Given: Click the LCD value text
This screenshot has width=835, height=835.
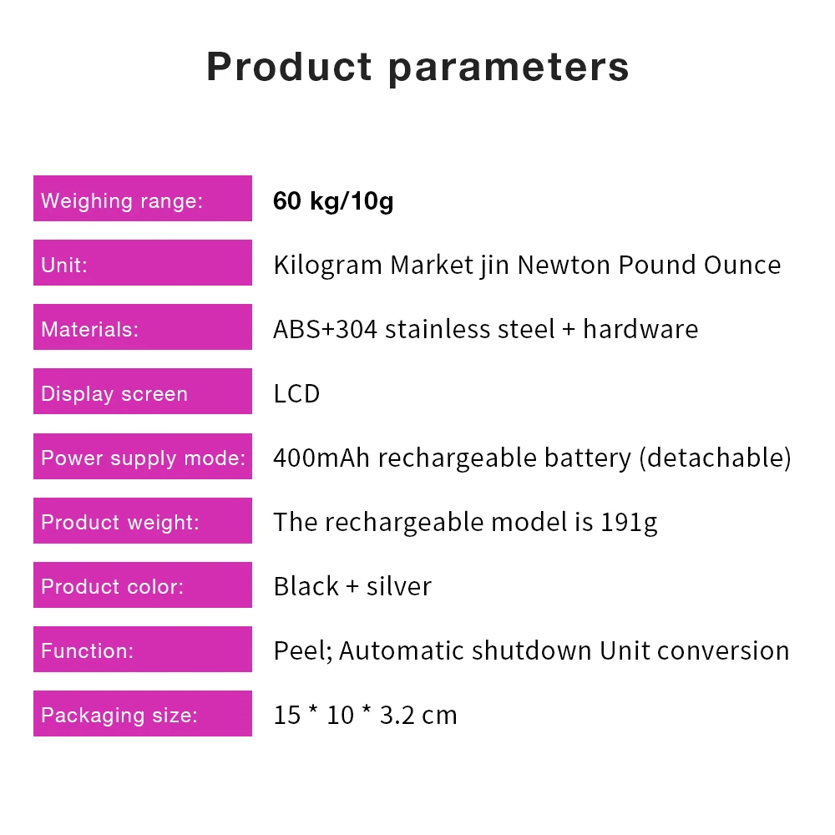Looking at the screenshot, I should [x=296, y=394].
